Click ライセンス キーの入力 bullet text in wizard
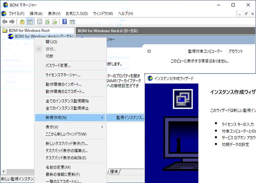 click(237, 124)
